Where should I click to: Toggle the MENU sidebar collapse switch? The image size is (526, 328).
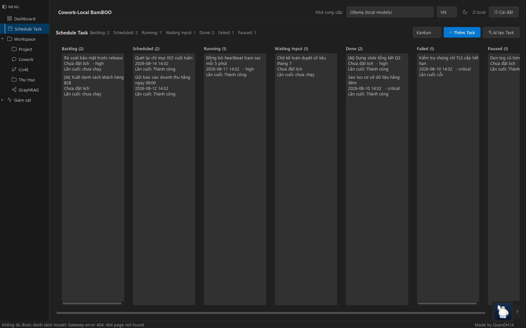4,7
